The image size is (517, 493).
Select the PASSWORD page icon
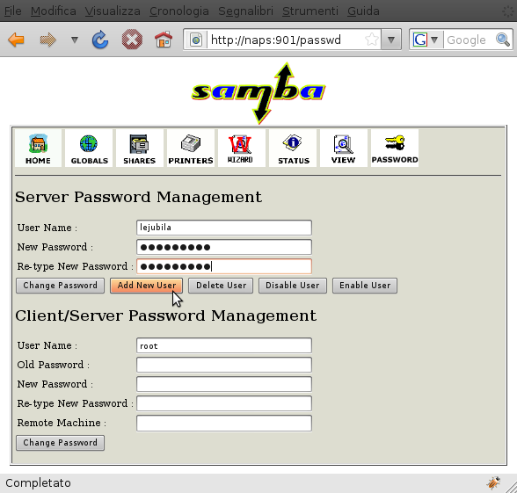click(395, 148)
